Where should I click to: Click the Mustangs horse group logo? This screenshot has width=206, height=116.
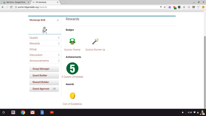coord(44,30)
